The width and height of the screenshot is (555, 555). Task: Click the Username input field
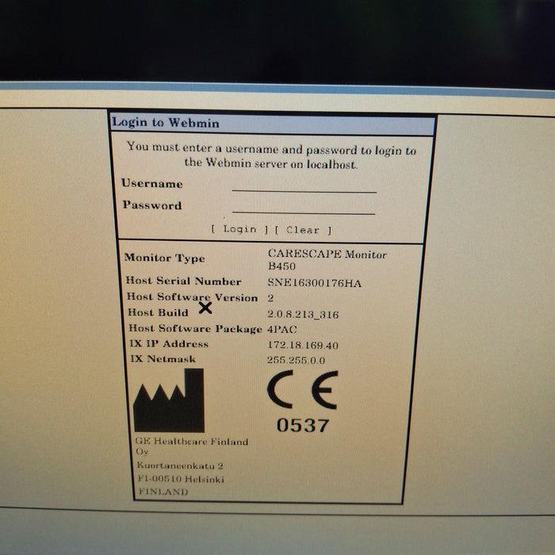pos(304,186)
